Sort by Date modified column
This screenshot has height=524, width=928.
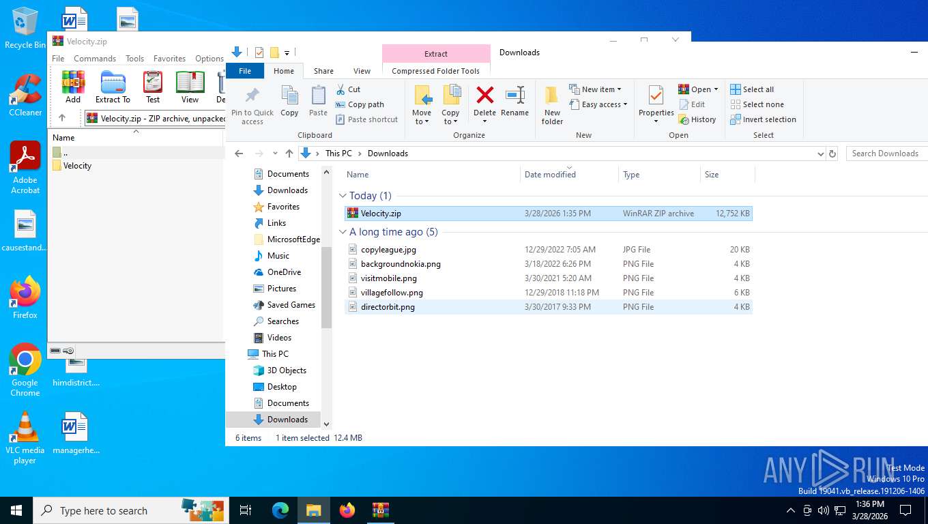tap(569, 175)
